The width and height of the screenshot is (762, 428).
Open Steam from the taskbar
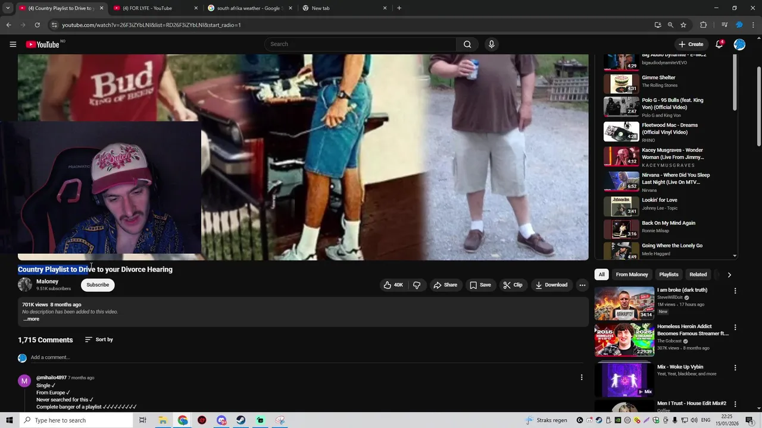click(241, 420)
